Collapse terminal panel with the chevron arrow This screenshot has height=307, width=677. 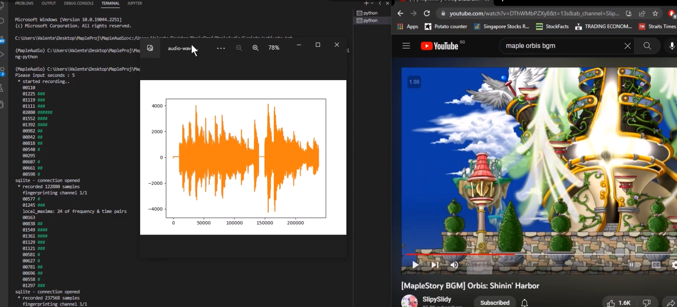(380, 3)
